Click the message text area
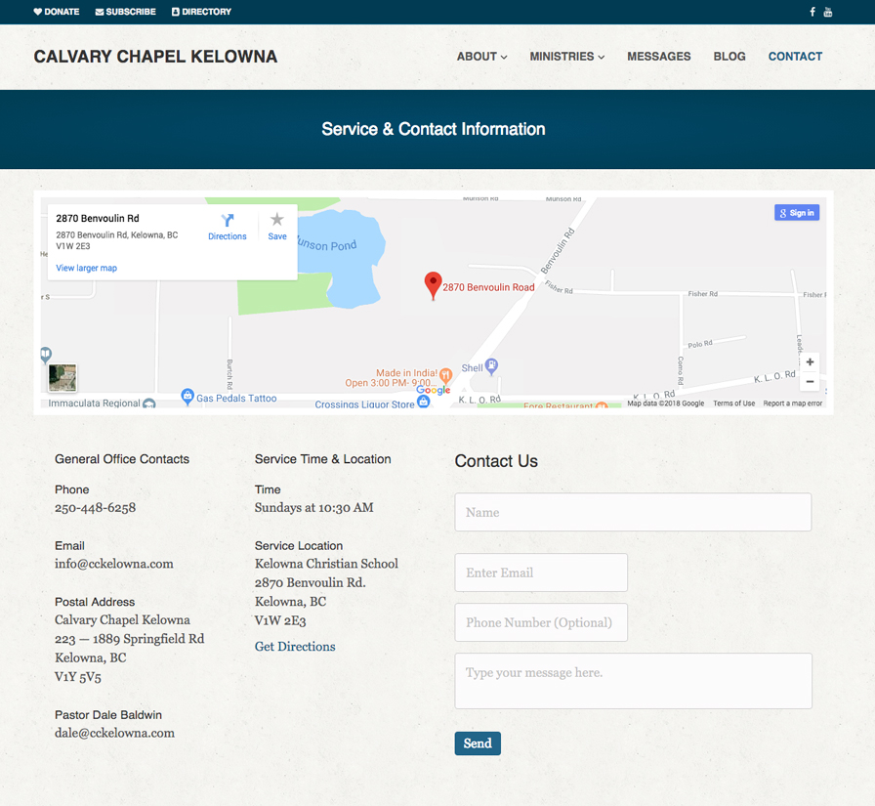 point(633,681)
